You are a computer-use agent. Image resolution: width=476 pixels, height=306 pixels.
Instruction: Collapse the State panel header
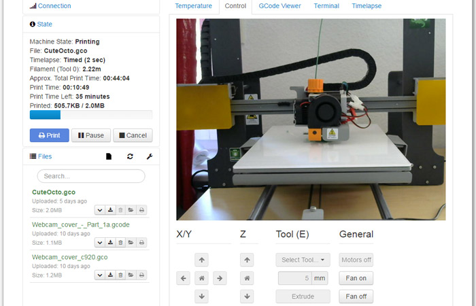click(41, 24)
